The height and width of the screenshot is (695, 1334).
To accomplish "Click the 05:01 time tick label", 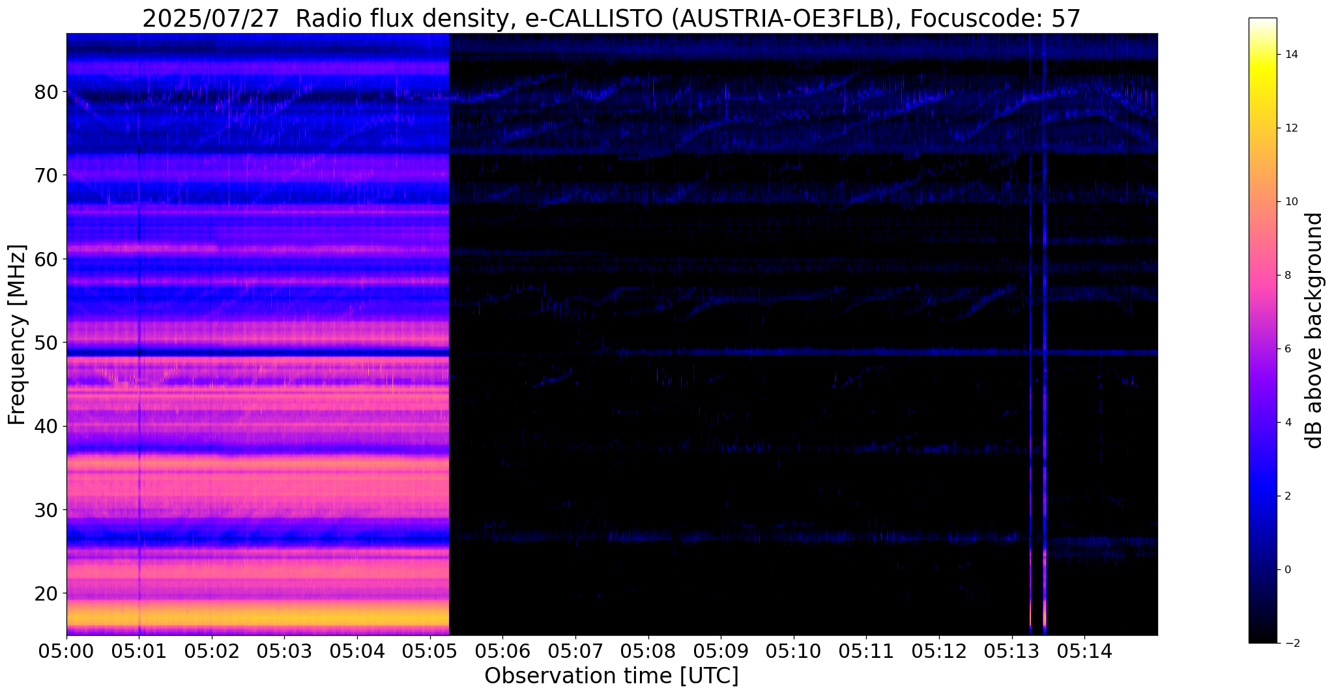I will tap(139, 651).
